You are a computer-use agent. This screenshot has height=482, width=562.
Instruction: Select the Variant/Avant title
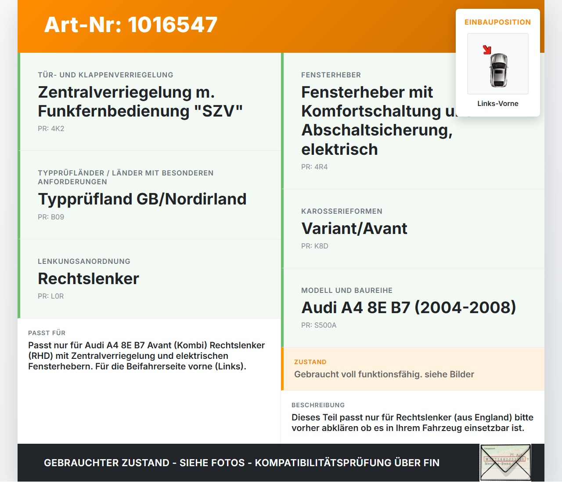click(x=354, y=228)
